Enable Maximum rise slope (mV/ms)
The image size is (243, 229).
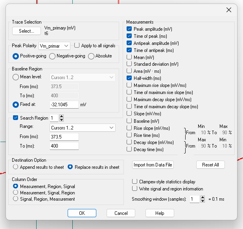click(129, 85)
